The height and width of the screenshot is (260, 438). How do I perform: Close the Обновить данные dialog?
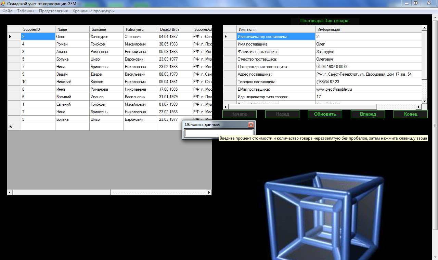click(x=251, y=125)
